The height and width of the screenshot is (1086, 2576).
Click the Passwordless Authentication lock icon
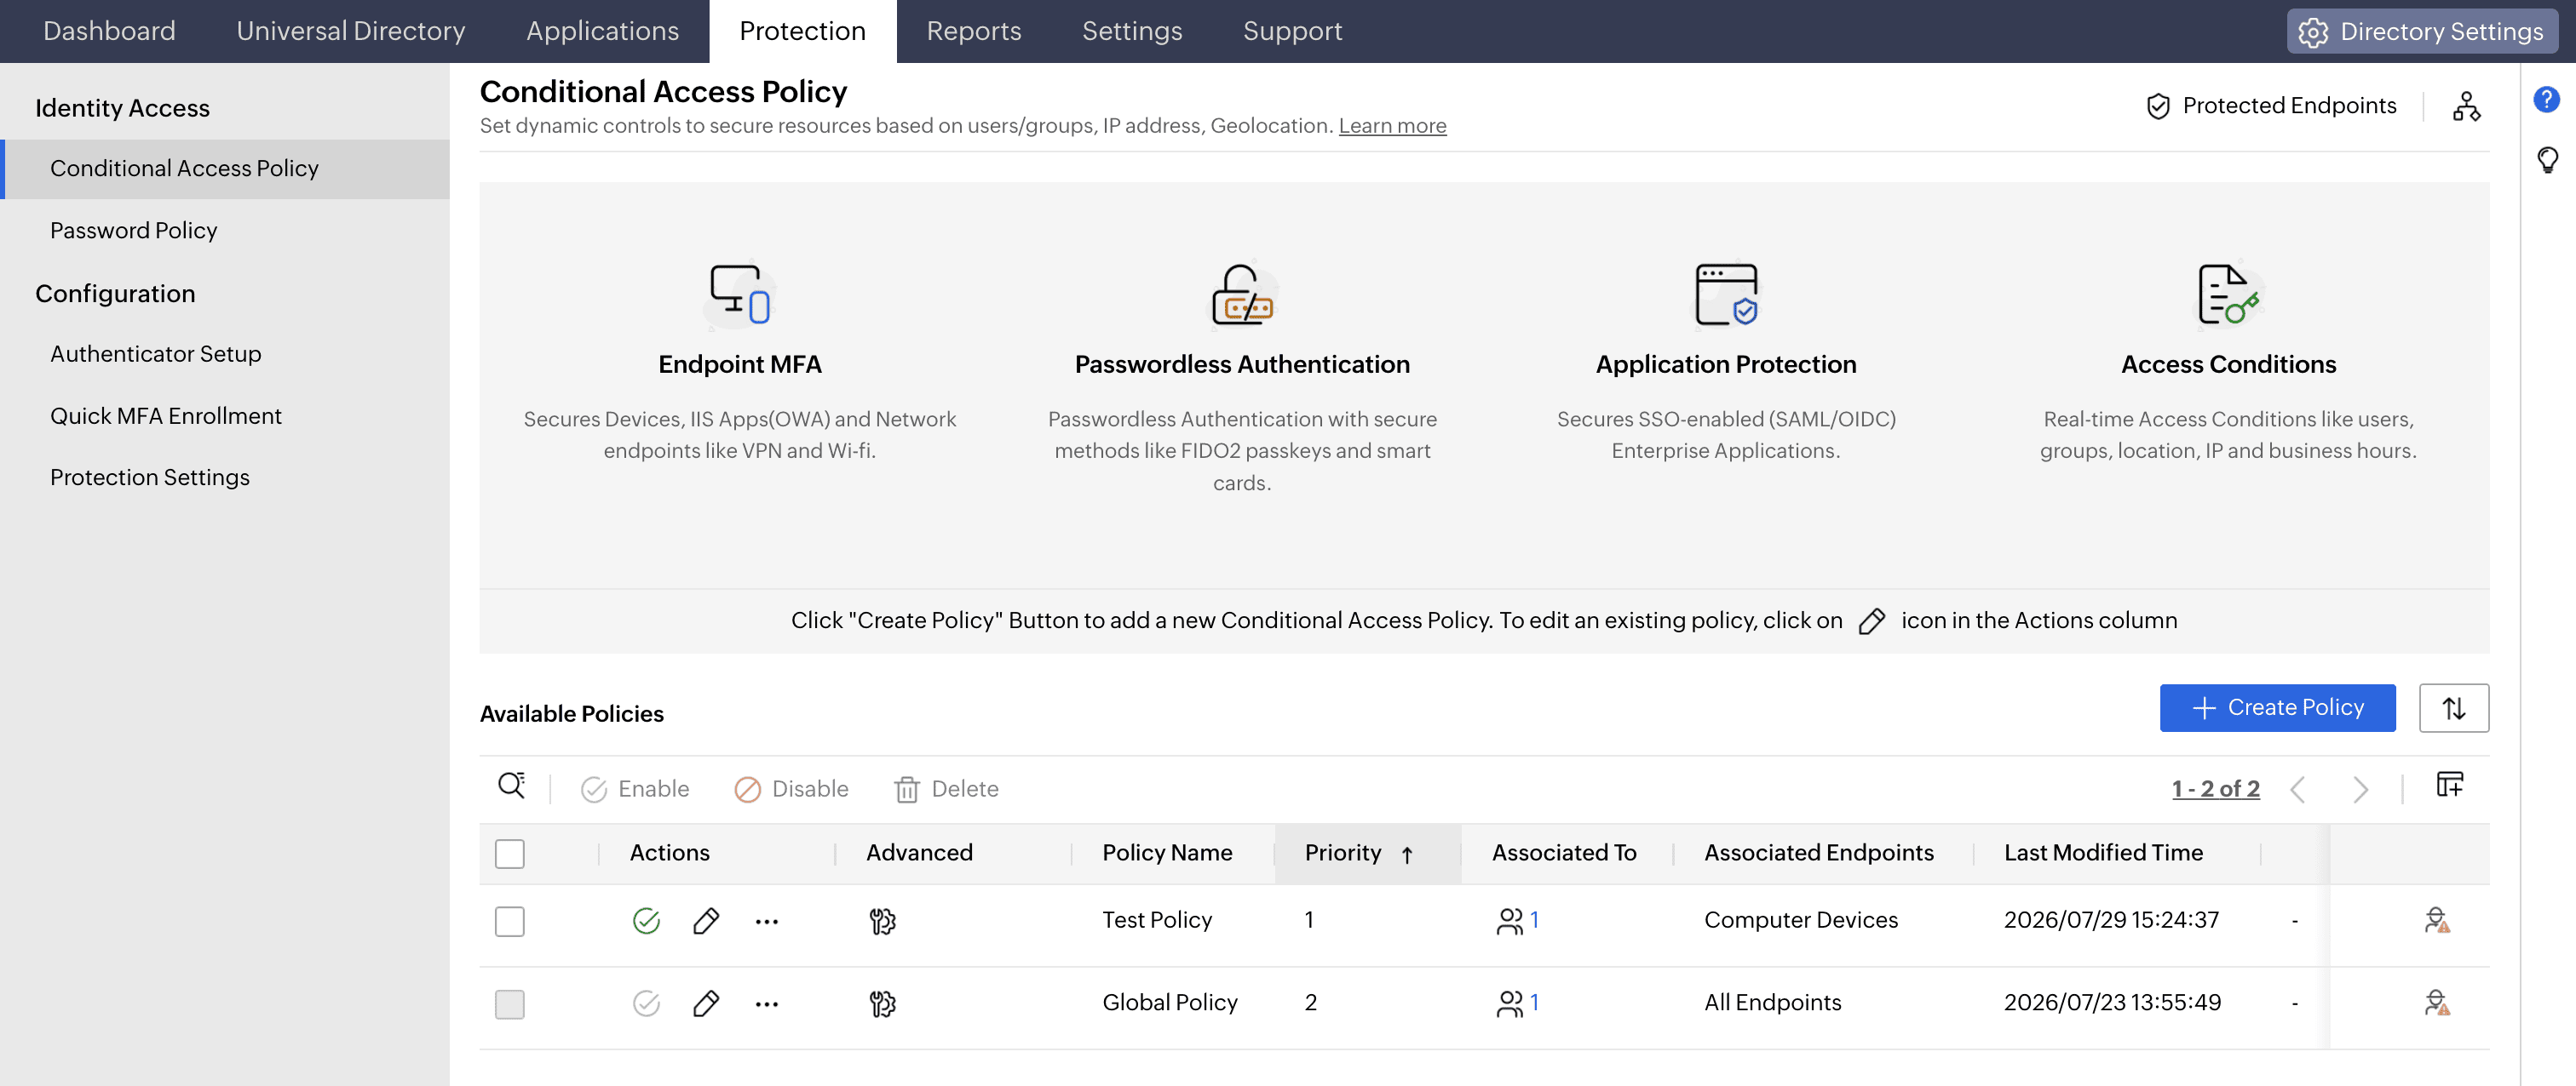1242,294
